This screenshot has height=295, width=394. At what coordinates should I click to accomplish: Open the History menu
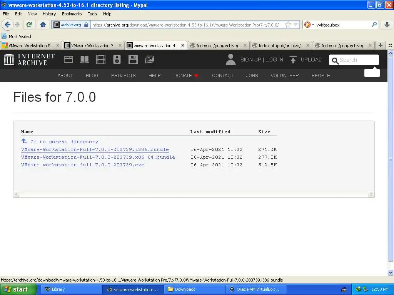tap(49, 14)
